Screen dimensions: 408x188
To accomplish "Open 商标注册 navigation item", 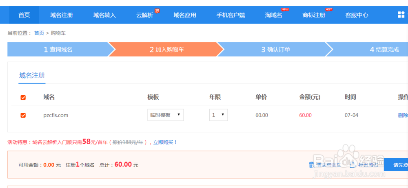I will tap(314, 15).
